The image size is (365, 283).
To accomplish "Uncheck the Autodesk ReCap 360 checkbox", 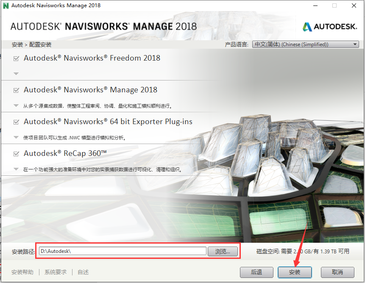I will click(x=16, y=154).
